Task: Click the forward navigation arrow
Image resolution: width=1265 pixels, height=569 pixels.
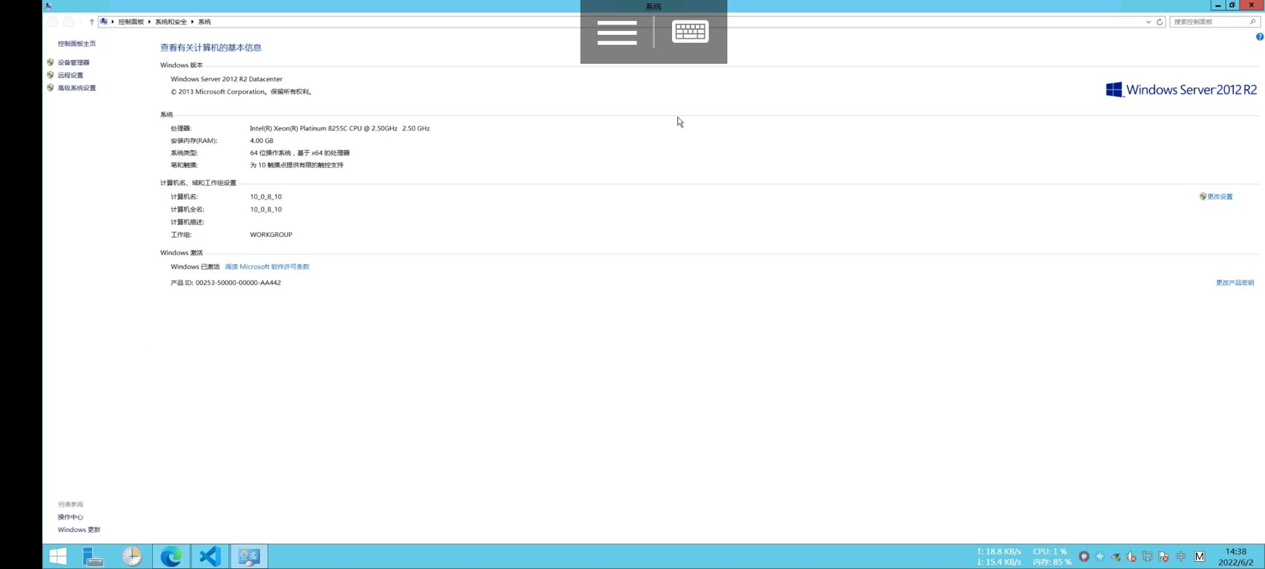Action: click(69, 22)
